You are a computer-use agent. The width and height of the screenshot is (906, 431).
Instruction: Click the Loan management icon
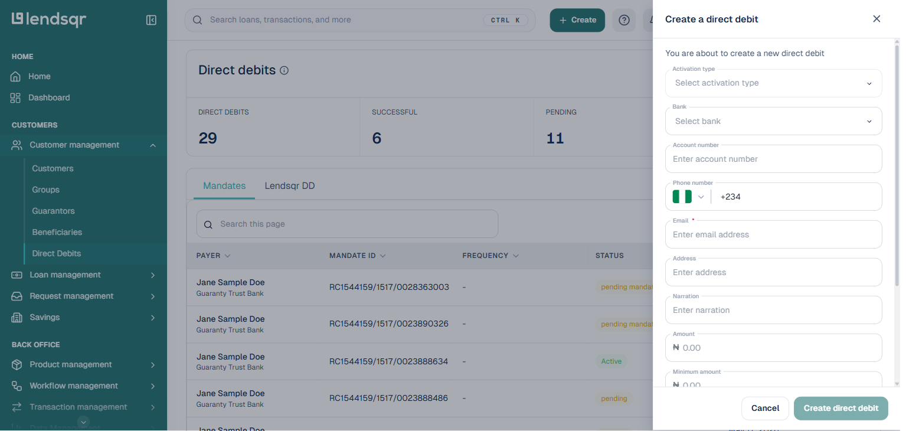[x=17, y=275]
